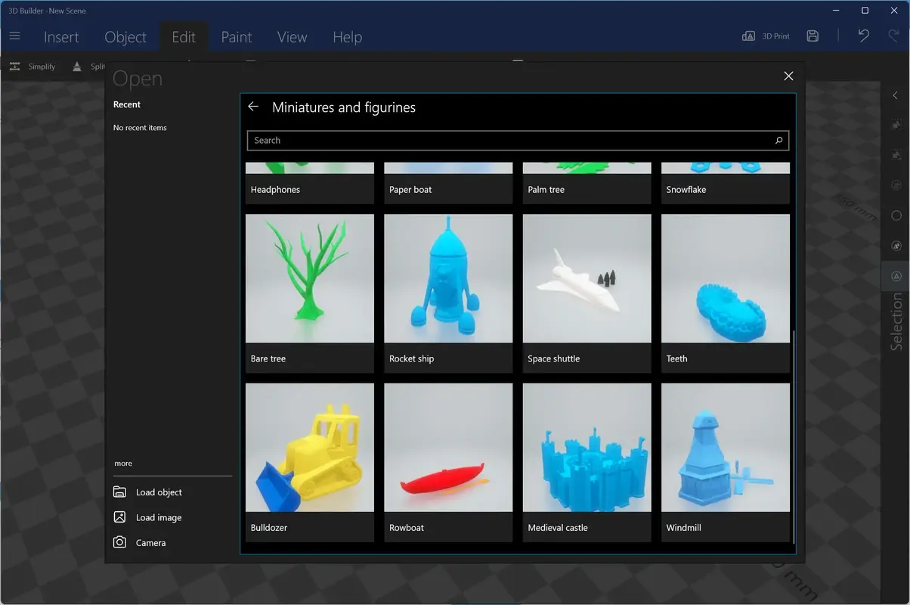This screenshot has width=910, height=605.
Task: Click the camera icon beside Camera option
Action: (120, 542)
